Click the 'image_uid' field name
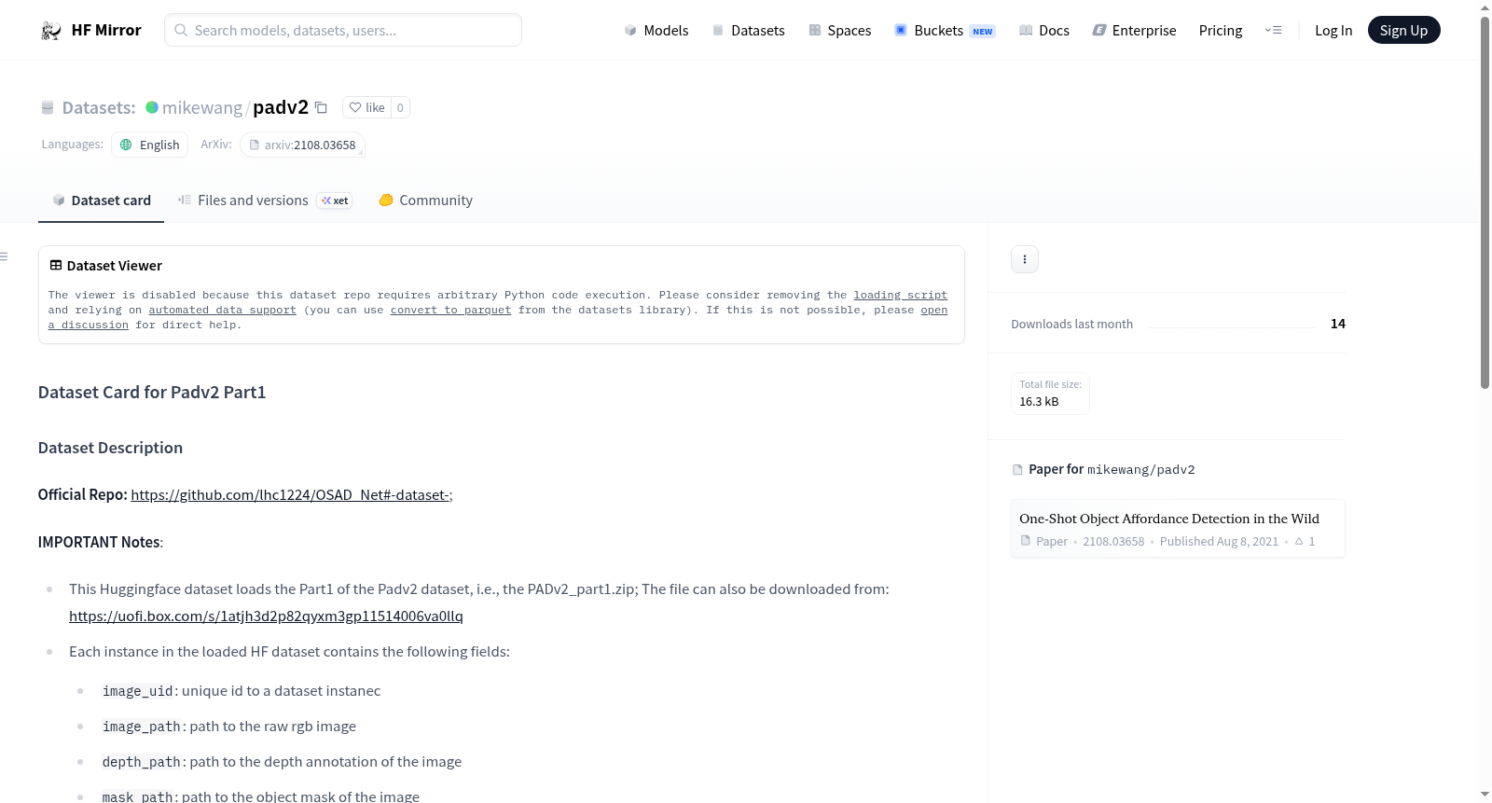1492x803 pixels. 138,691
